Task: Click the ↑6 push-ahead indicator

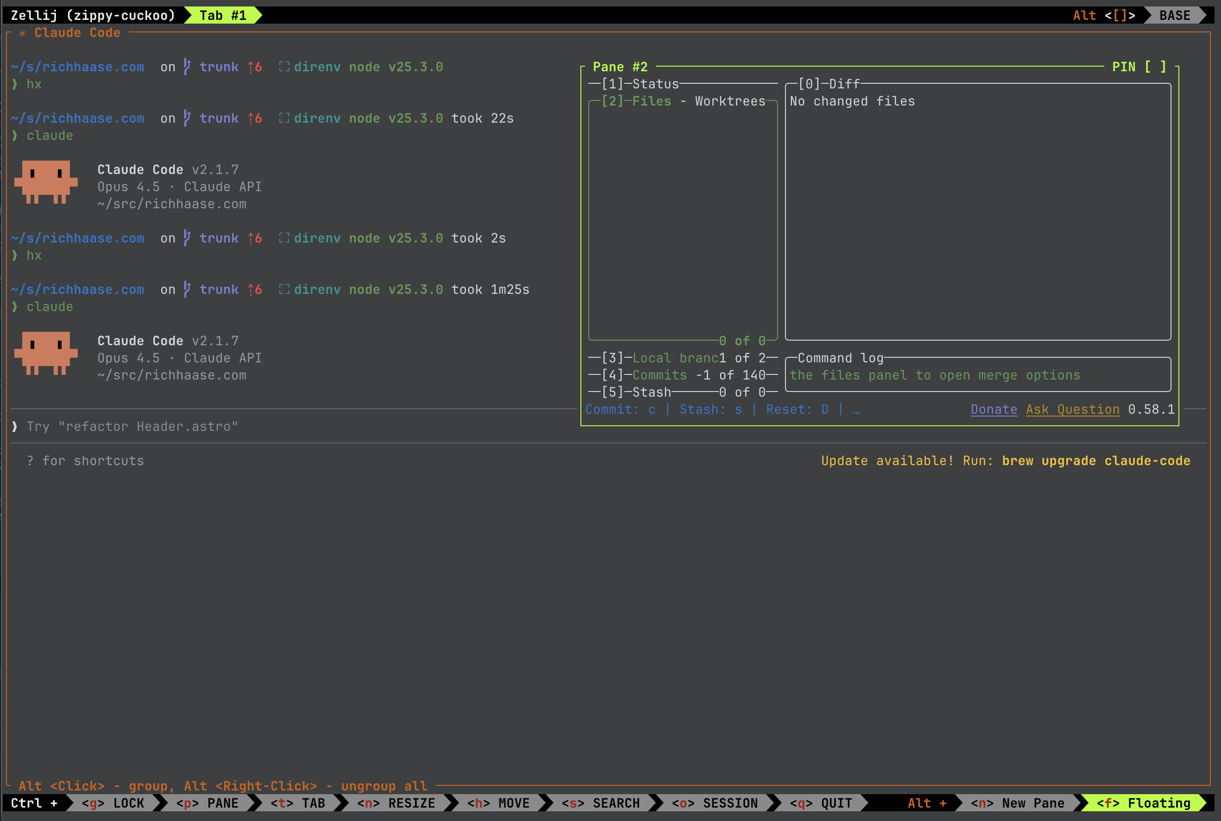Action: (255, 67)
